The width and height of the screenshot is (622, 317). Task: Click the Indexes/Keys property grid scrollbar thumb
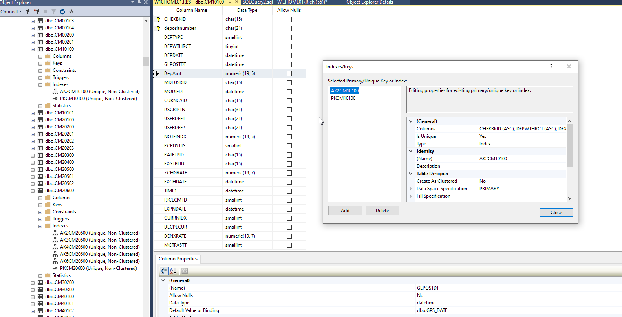570,146
